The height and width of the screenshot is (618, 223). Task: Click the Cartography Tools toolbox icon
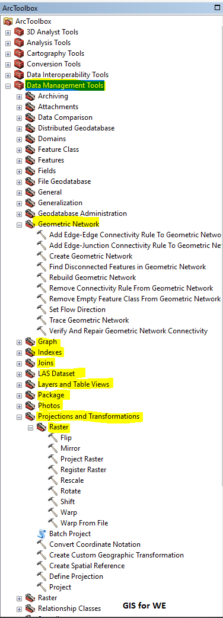19,53
